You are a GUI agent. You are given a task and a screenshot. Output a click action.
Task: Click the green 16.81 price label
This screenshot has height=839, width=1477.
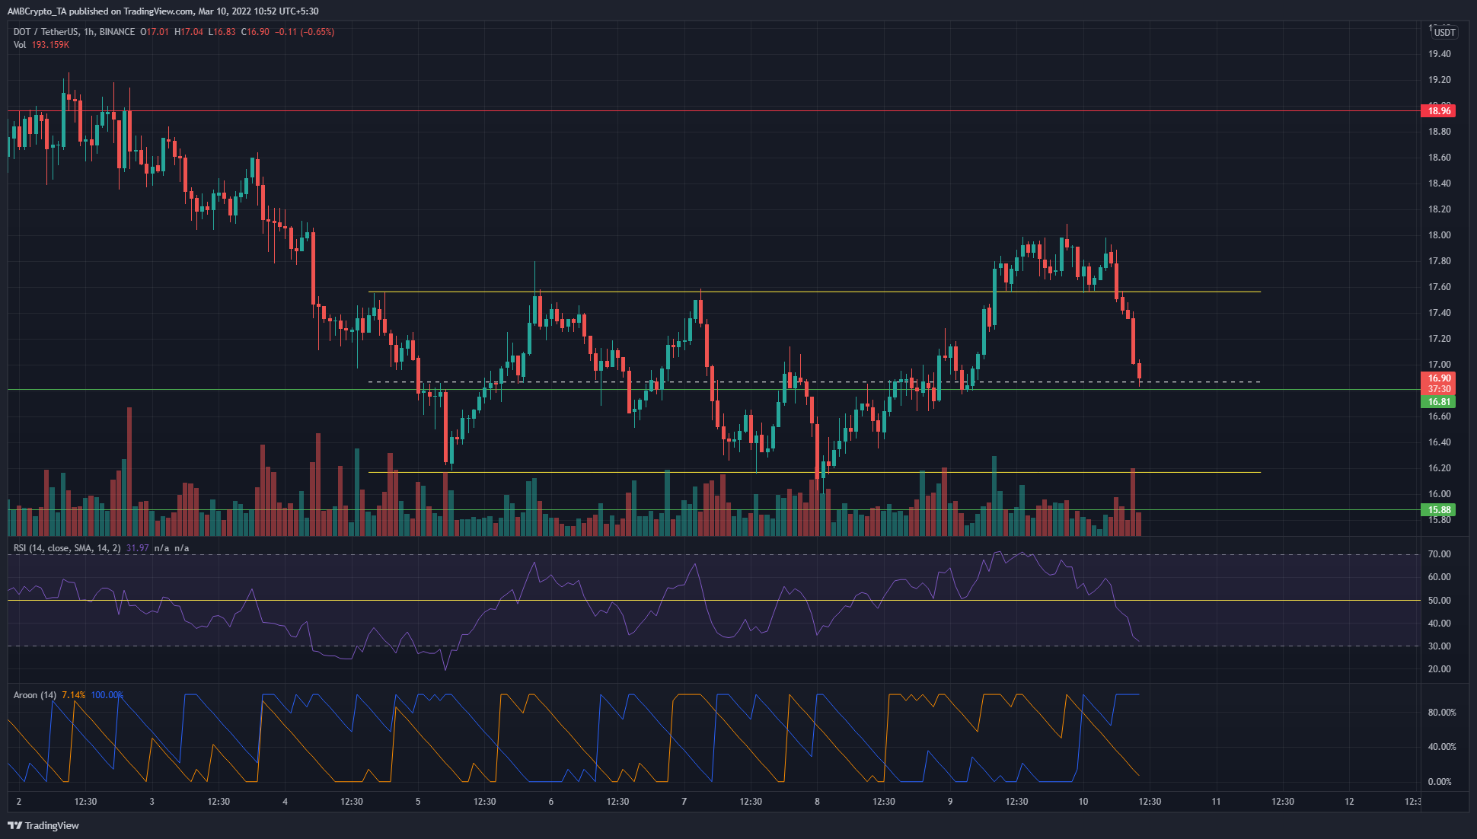click(1438, 402)
